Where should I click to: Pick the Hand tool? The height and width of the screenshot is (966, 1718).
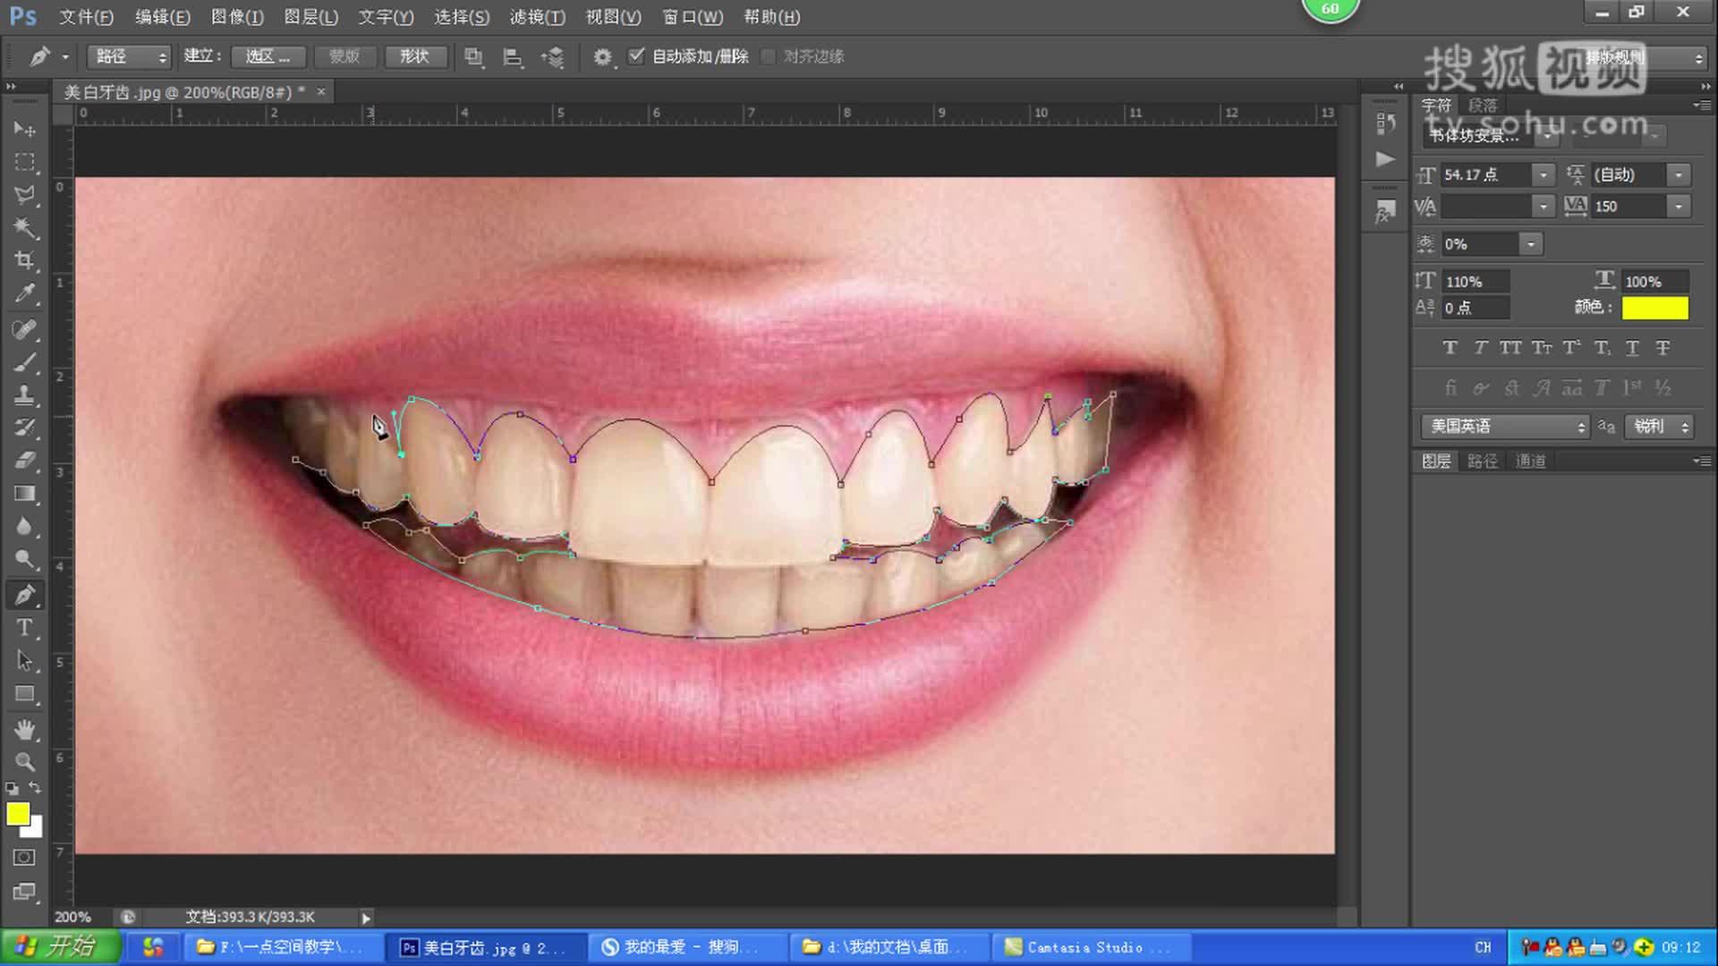click(x=25, y=729)
